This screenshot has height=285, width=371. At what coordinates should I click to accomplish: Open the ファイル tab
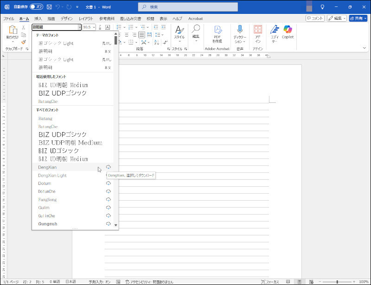click(x=9, y=19)
